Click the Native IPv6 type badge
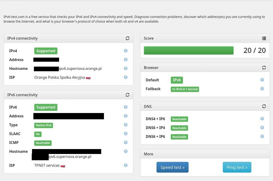 [43, 125]
